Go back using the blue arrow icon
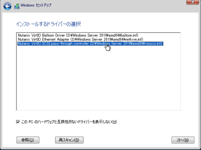Viewport: 201px width, 150px height. 7,6
